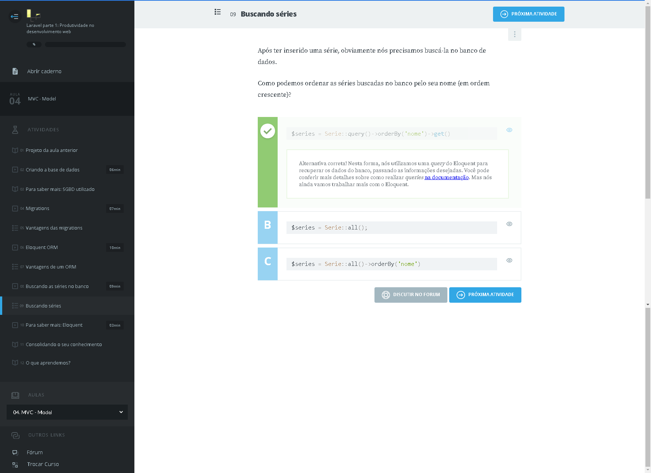Toggle eye icon for alternative C
The image size is (651, 473).
coord(509,260)
